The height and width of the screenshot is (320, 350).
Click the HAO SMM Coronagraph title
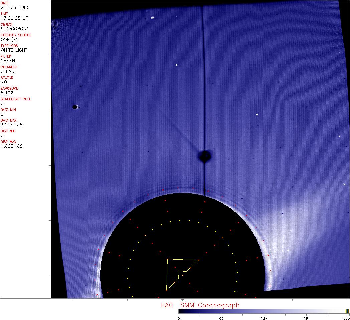tap(200, 306)
